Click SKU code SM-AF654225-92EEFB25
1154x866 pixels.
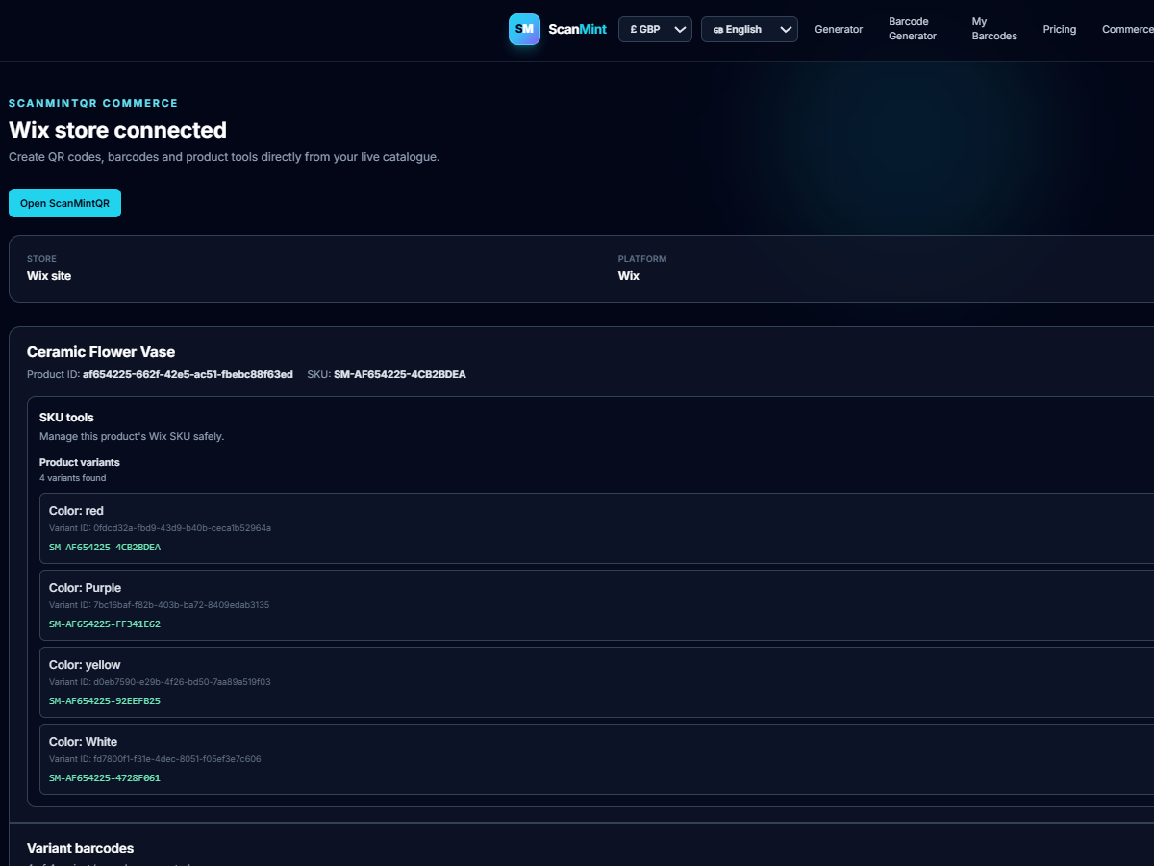click(105, 701)
